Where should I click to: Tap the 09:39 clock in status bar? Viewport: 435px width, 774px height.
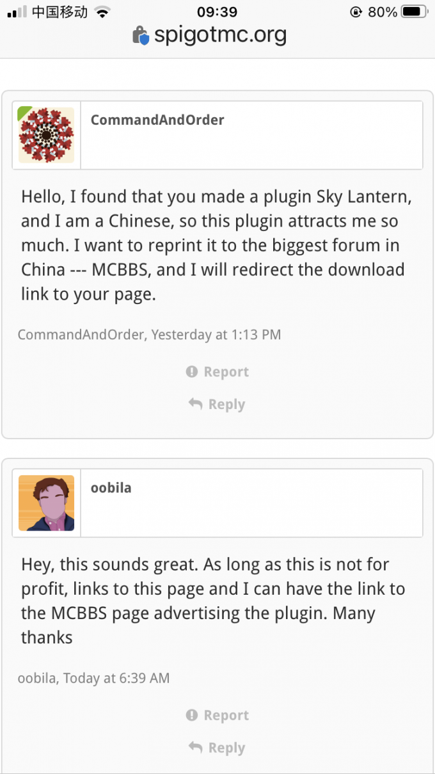tap(217, 12)
